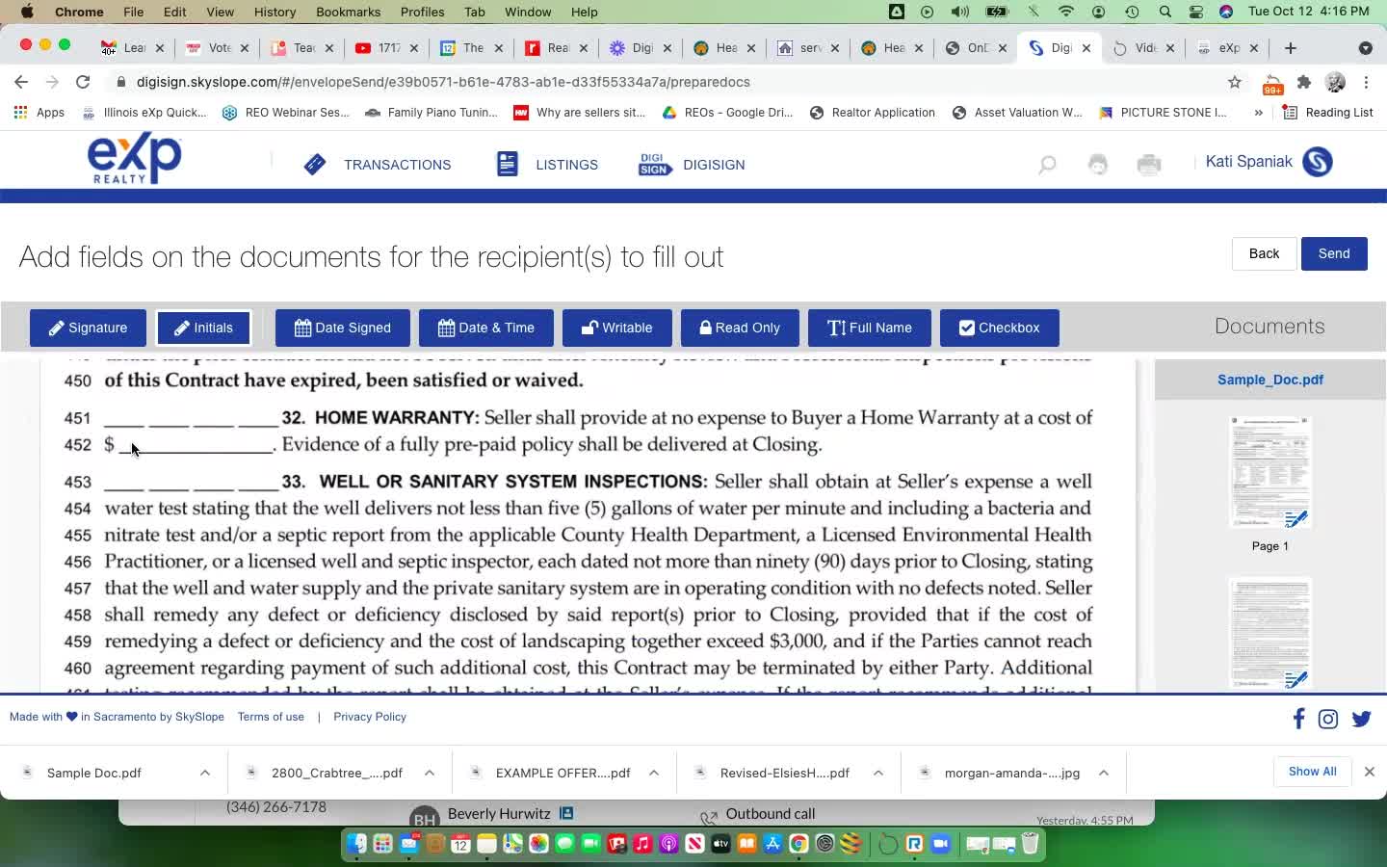Image resolution: width=1387 pixels, height=867 pixels.
Task: Click the support headset icon
Action: coord(1098,165)
